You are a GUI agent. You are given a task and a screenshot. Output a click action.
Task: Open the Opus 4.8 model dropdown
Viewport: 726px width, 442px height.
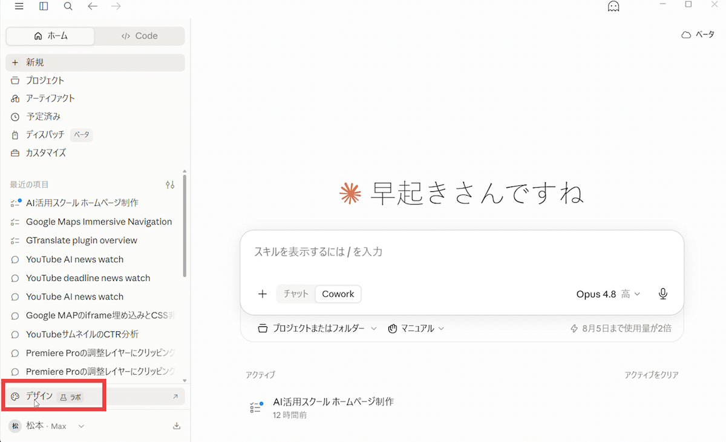click(608, 294)
